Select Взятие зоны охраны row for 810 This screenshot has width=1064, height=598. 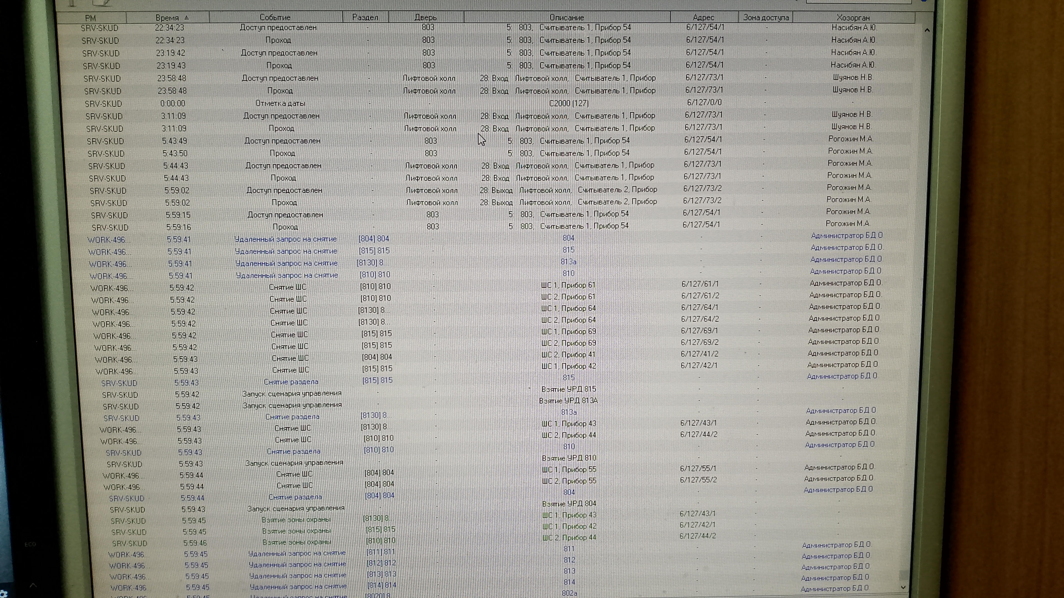[296, 542]
